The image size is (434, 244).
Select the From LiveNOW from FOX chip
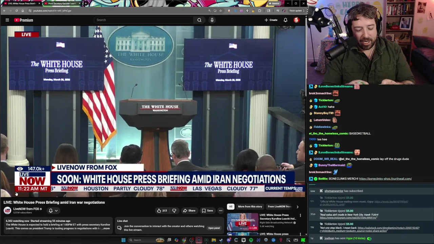pyautogui.click(x=279, y=206)
